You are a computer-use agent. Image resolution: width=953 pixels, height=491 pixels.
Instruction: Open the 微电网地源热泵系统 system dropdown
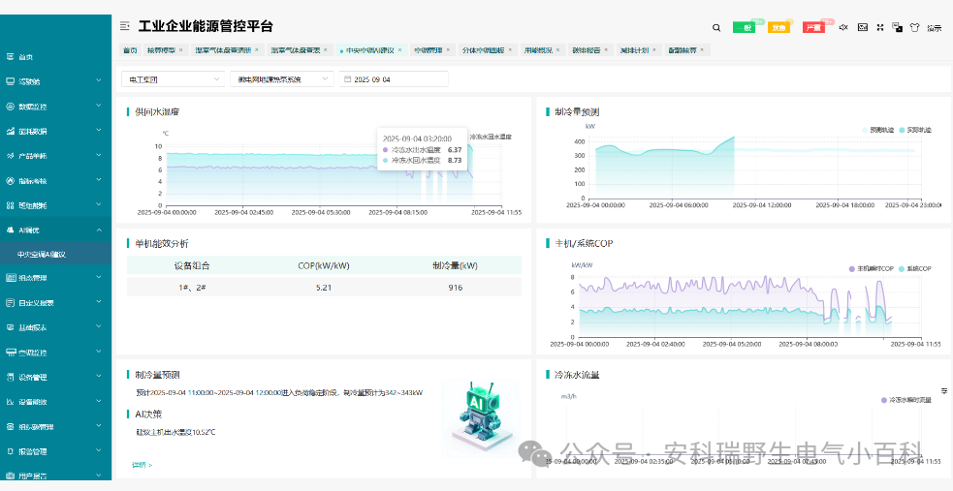point(282,78)
